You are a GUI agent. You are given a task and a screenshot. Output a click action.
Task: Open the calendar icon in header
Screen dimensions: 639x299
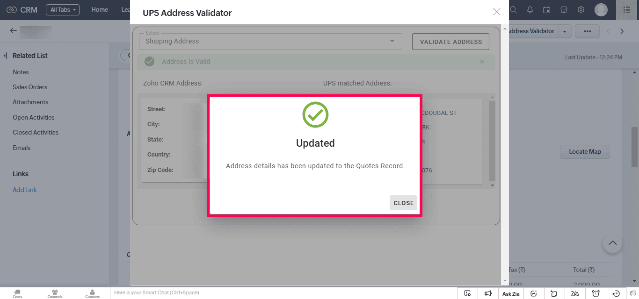(x=546, y=10)
